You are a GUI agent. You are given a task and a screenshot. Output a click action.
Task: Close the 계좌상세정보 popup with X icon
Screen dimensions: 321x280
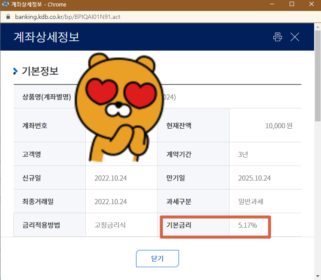click(295, 37)
